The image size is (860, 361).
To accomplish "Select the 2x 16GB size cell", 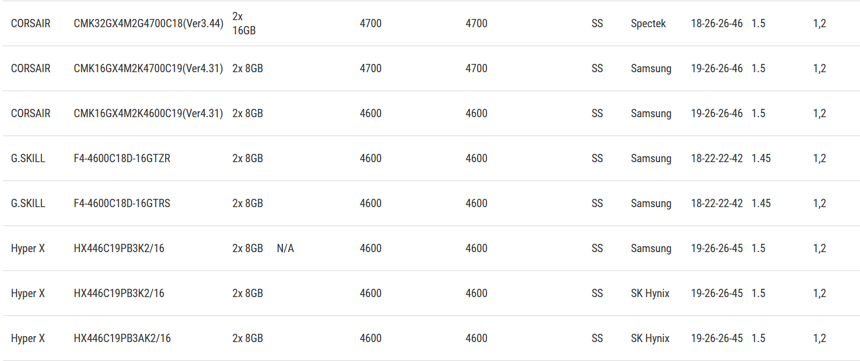I will click(x=244, y=24).
